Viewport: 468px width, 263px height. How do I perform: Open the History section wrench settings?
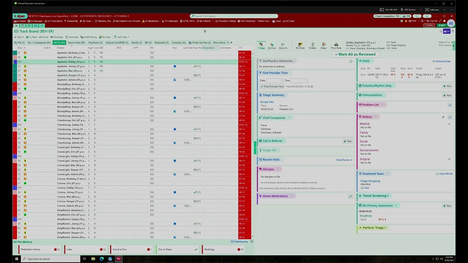click(x=443, y=117)
